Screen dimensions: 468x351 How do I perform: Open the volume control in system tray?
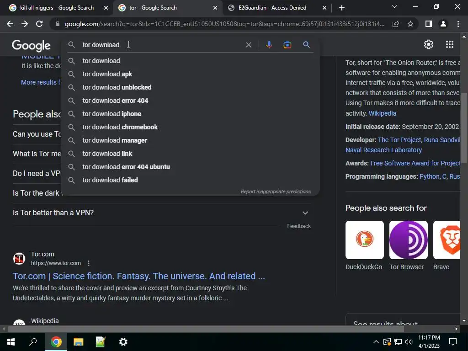pyautogui.click(x=409, y=342)
